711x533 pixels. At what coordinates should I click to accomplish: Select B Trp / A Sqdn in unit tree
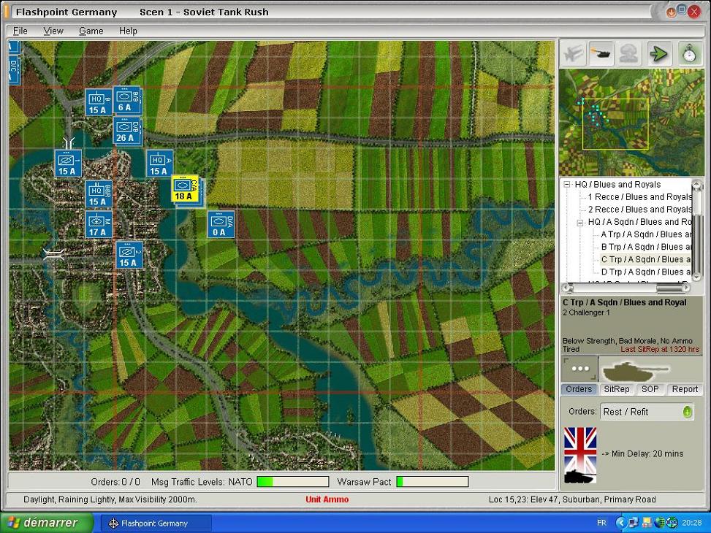(x=646, y=247)
